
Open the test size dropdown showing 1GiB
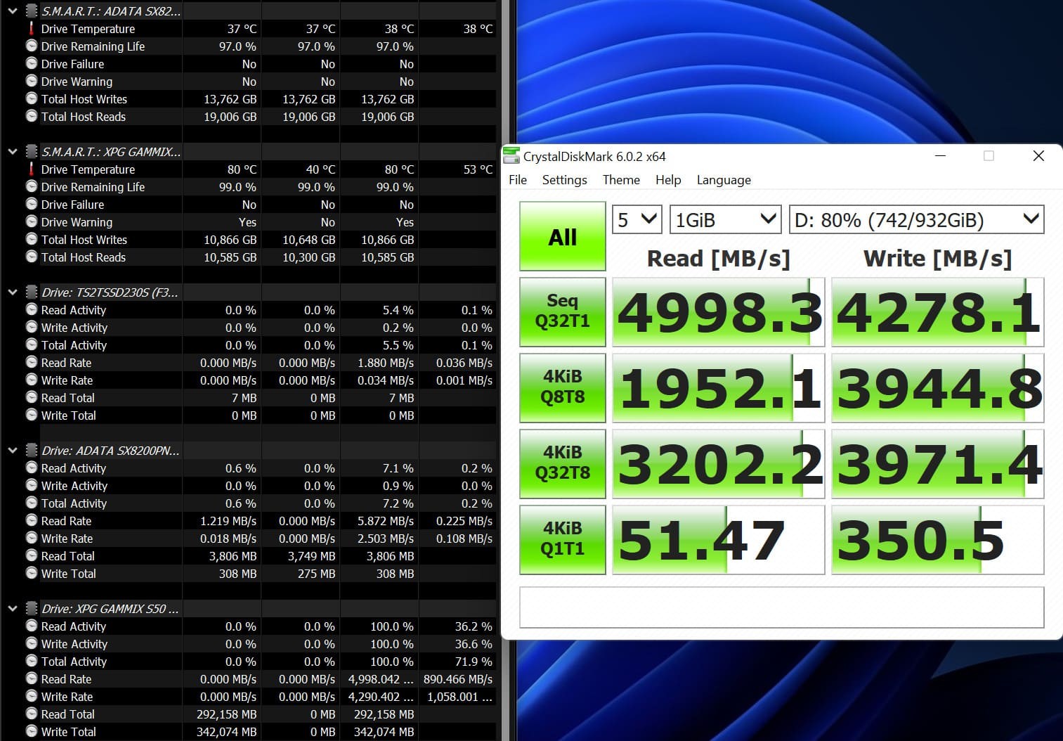[x=726, y=220]
